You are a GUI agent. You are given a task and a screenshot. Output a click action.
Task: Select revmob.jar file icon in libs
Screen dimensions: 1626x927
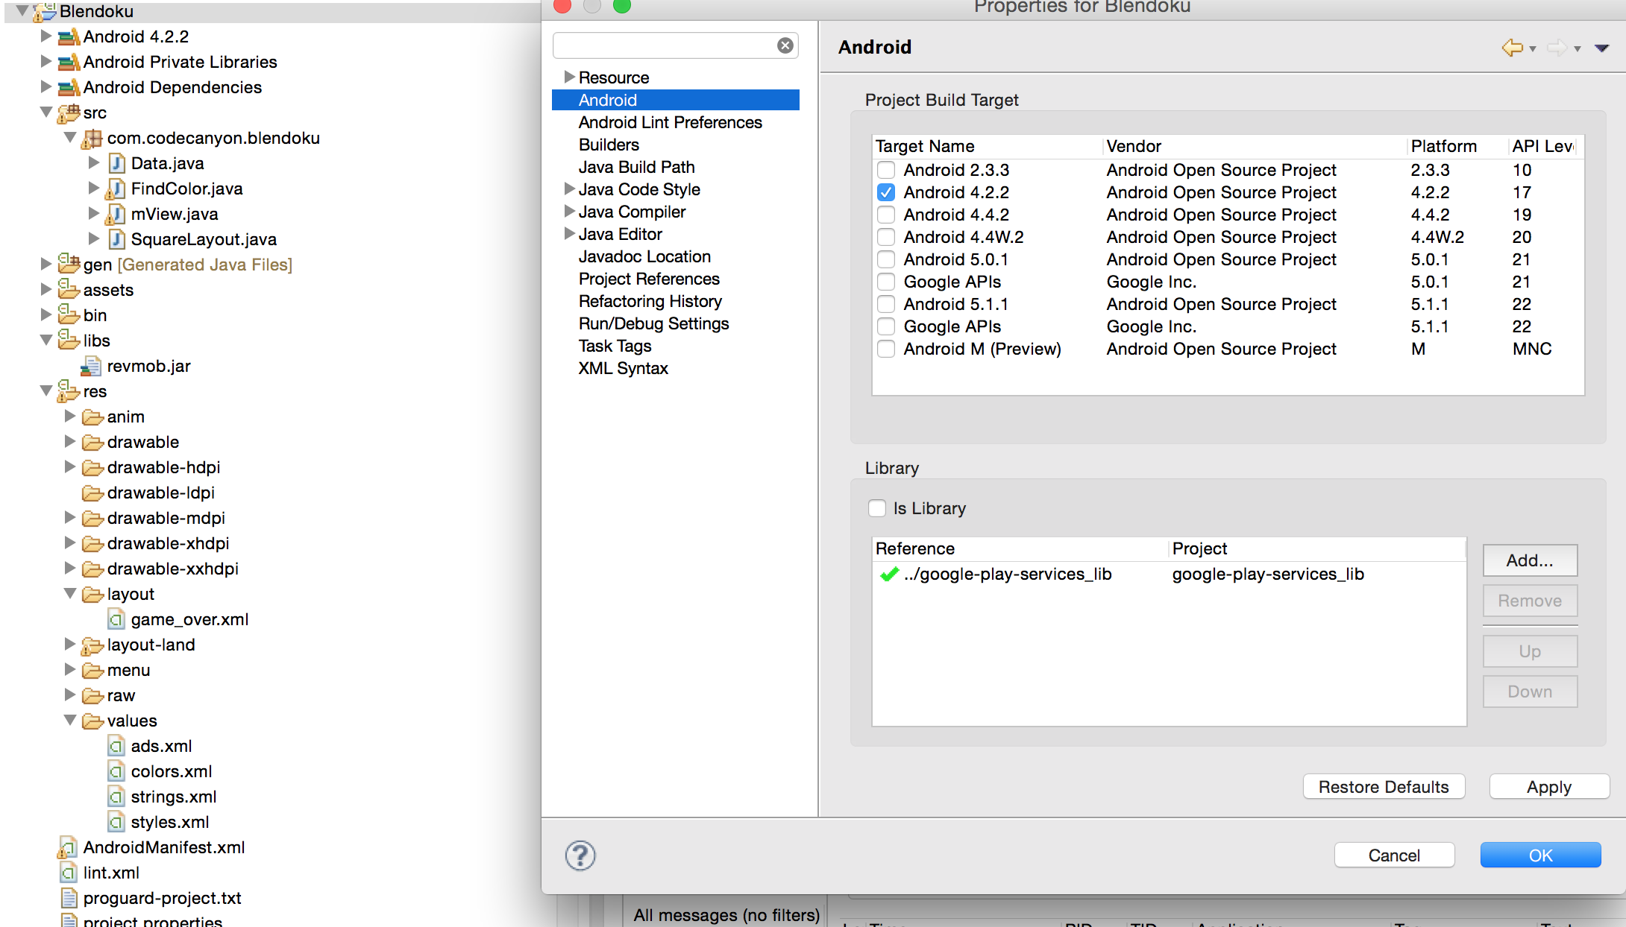pos(92,366)
